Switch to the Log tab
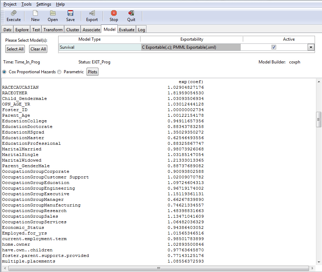This screenshot has height=272, width=322. pyautogui.click(x=141, y=29)
